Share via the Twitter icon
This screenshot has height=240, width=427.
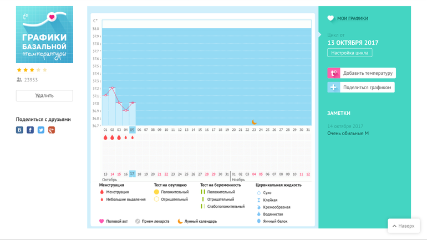(x=40, y=130)
